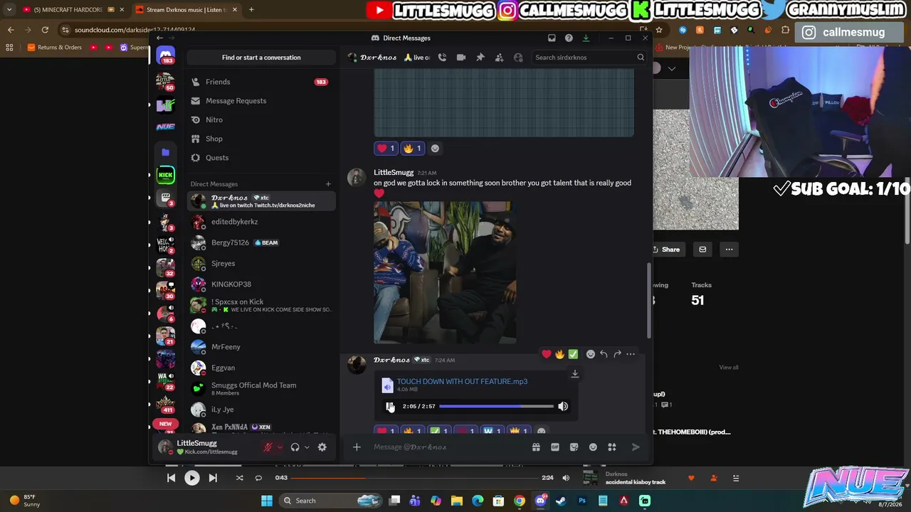Add friends to DM icon
Image resolution: width=911 pixels, height=512 pixels.
(x=499, y=58)
